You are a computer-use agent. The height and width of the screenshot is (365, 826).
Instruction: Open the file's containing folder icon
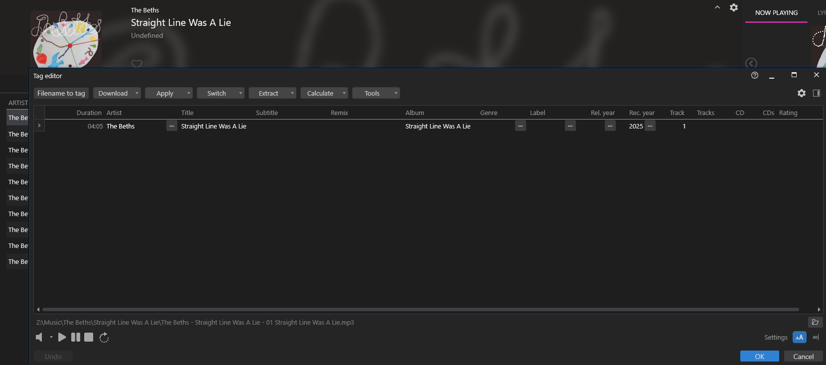coord(816,322)
